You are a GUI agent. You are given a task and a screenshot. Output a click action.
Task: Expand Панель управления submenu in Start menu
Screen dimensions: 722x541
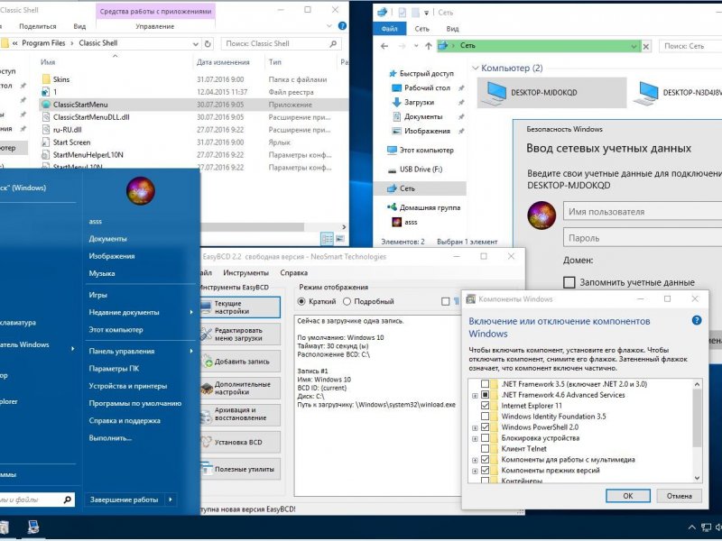click(191, 352)
